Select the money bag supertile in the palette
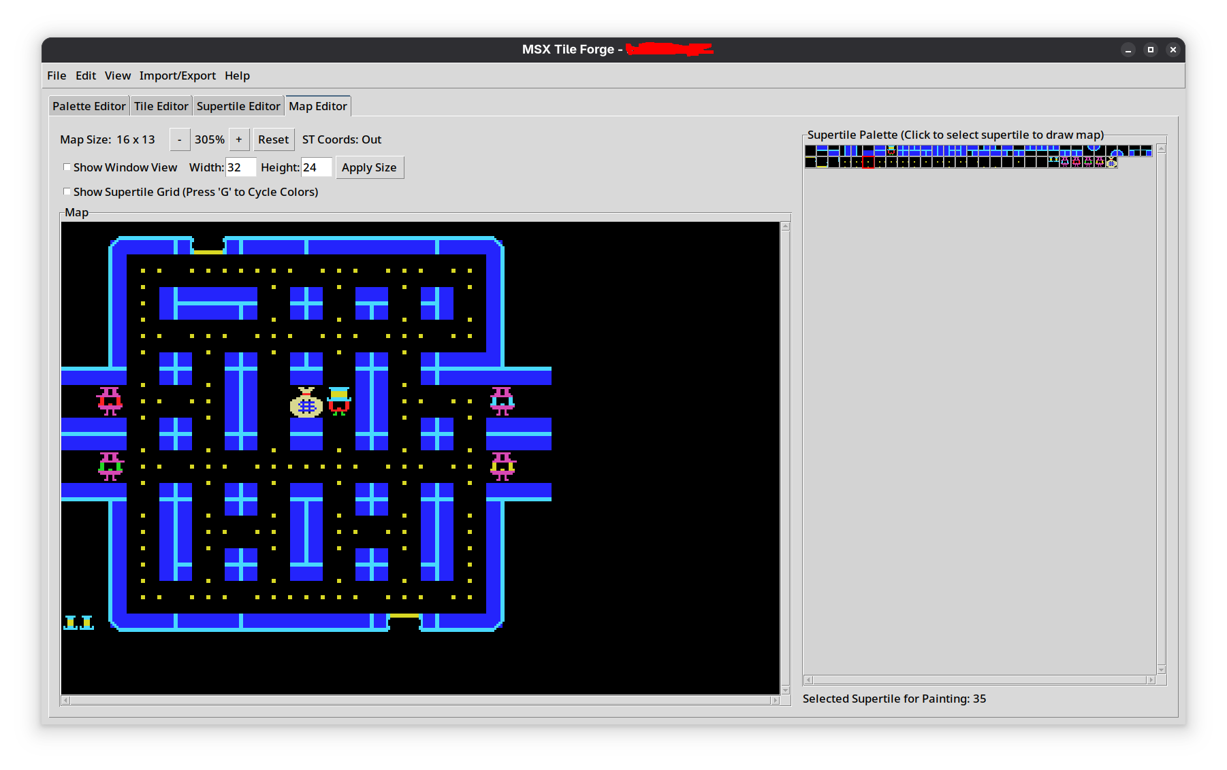The image size is (1227, 770). [x=1111, y=162]
